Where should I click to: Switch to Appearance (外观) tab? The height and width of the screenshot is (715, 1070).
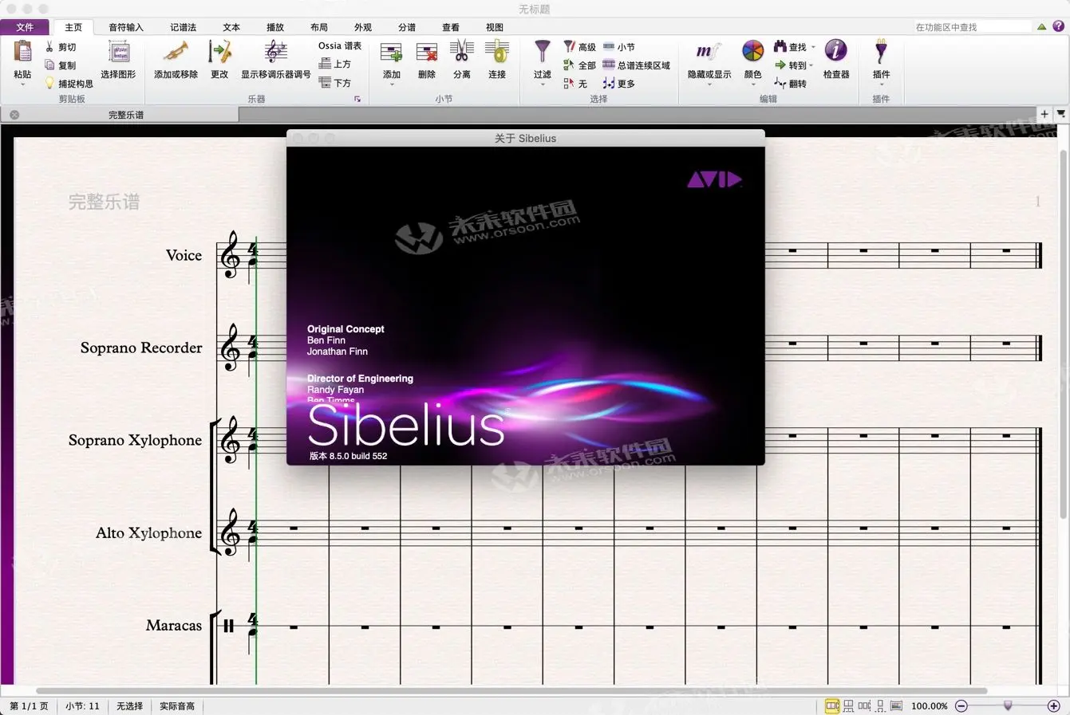tap(363, 27)
